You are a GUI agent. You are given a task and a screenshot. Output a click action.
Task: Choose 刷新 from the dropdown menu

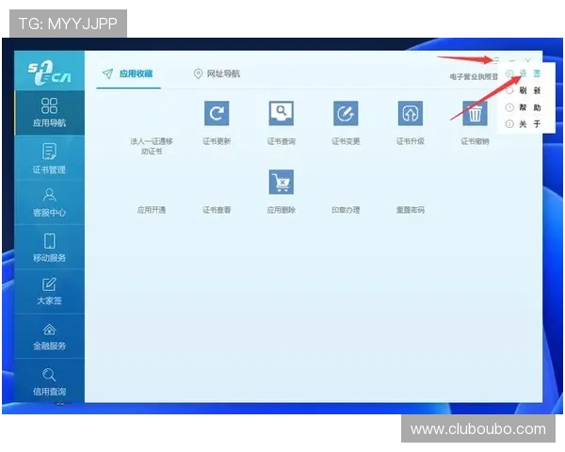(x=525, y=90)
